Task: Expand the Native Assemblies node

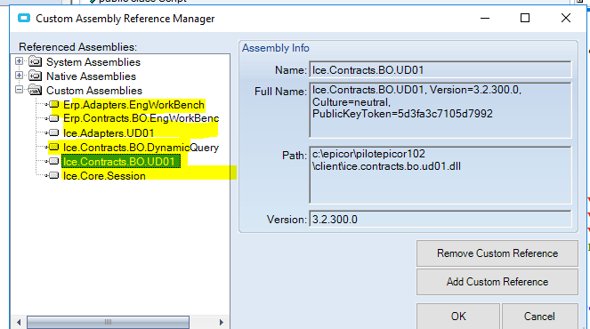Action: coord(19,76)
